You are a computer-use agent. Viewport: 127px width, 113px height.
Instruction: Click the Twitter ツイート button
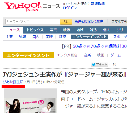pyautogui.click(x=99, y=64)
